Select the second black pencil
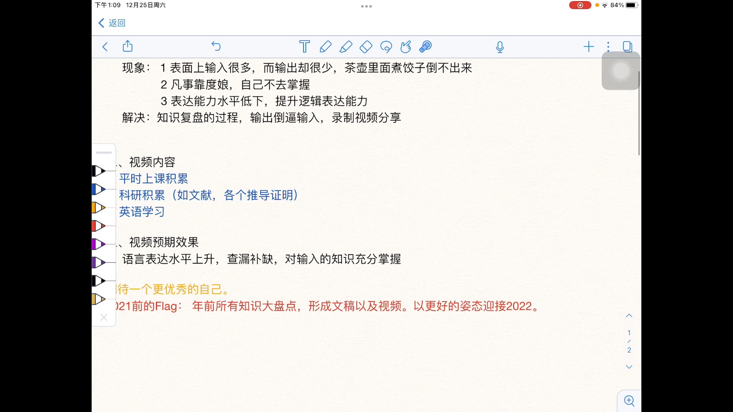Viewport: 733px width, 412px height. click(98, 281)
